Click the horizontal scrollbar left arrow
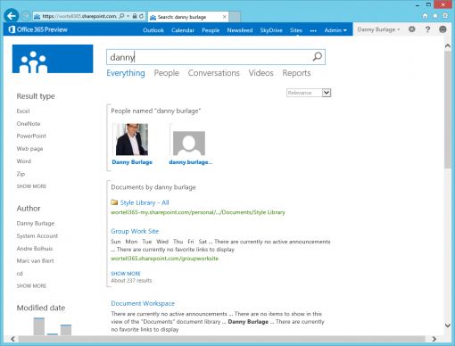Viewport: 455px width, 346px height. click(x=12, y=339)
